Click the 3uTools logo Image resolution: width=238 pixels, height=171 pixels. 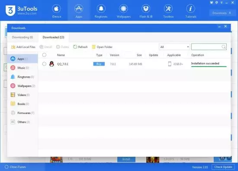point(21,10)
